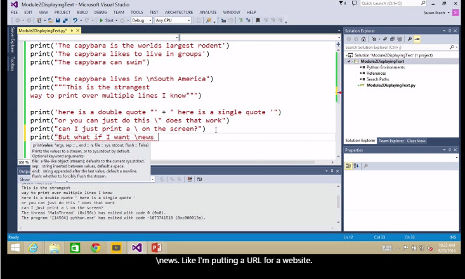Click the Save All toolbar icon
Viewport: 465px width, 279px height.
(x=66, y=20)
